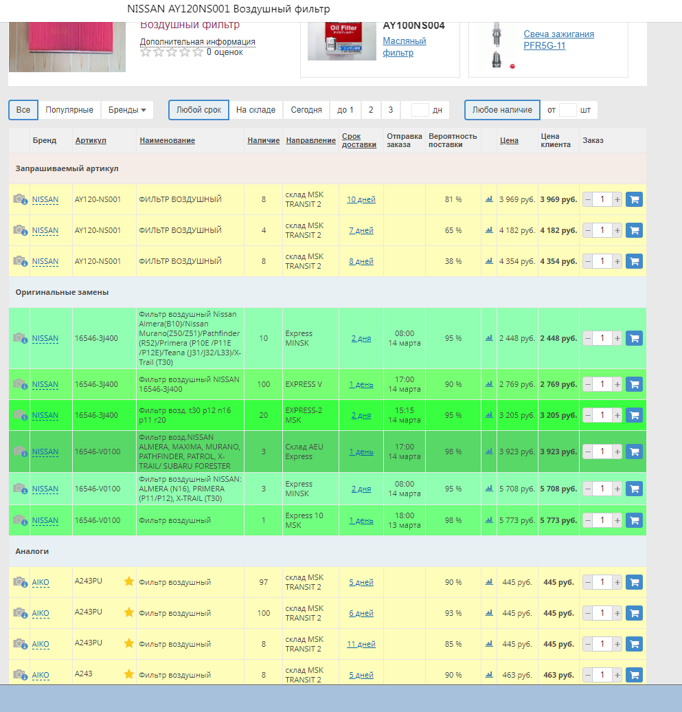Screen dimensions: 682x712
Task: Show price chart for 3 969 руб. row
Action: (489, 199)
